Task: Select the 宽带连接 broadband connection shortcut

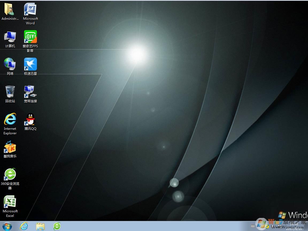Action: tap(30, 94)
